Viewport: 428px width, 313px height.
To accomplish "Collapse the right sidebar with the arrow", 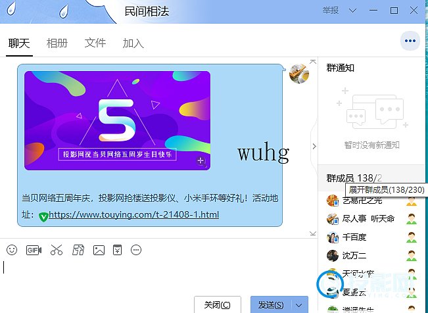I will click(314, 146).
